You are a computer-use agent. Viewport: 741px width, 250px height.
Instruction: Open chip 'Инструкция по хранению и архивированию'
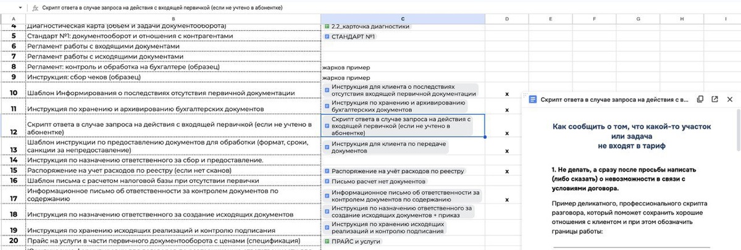click(395, 106)
